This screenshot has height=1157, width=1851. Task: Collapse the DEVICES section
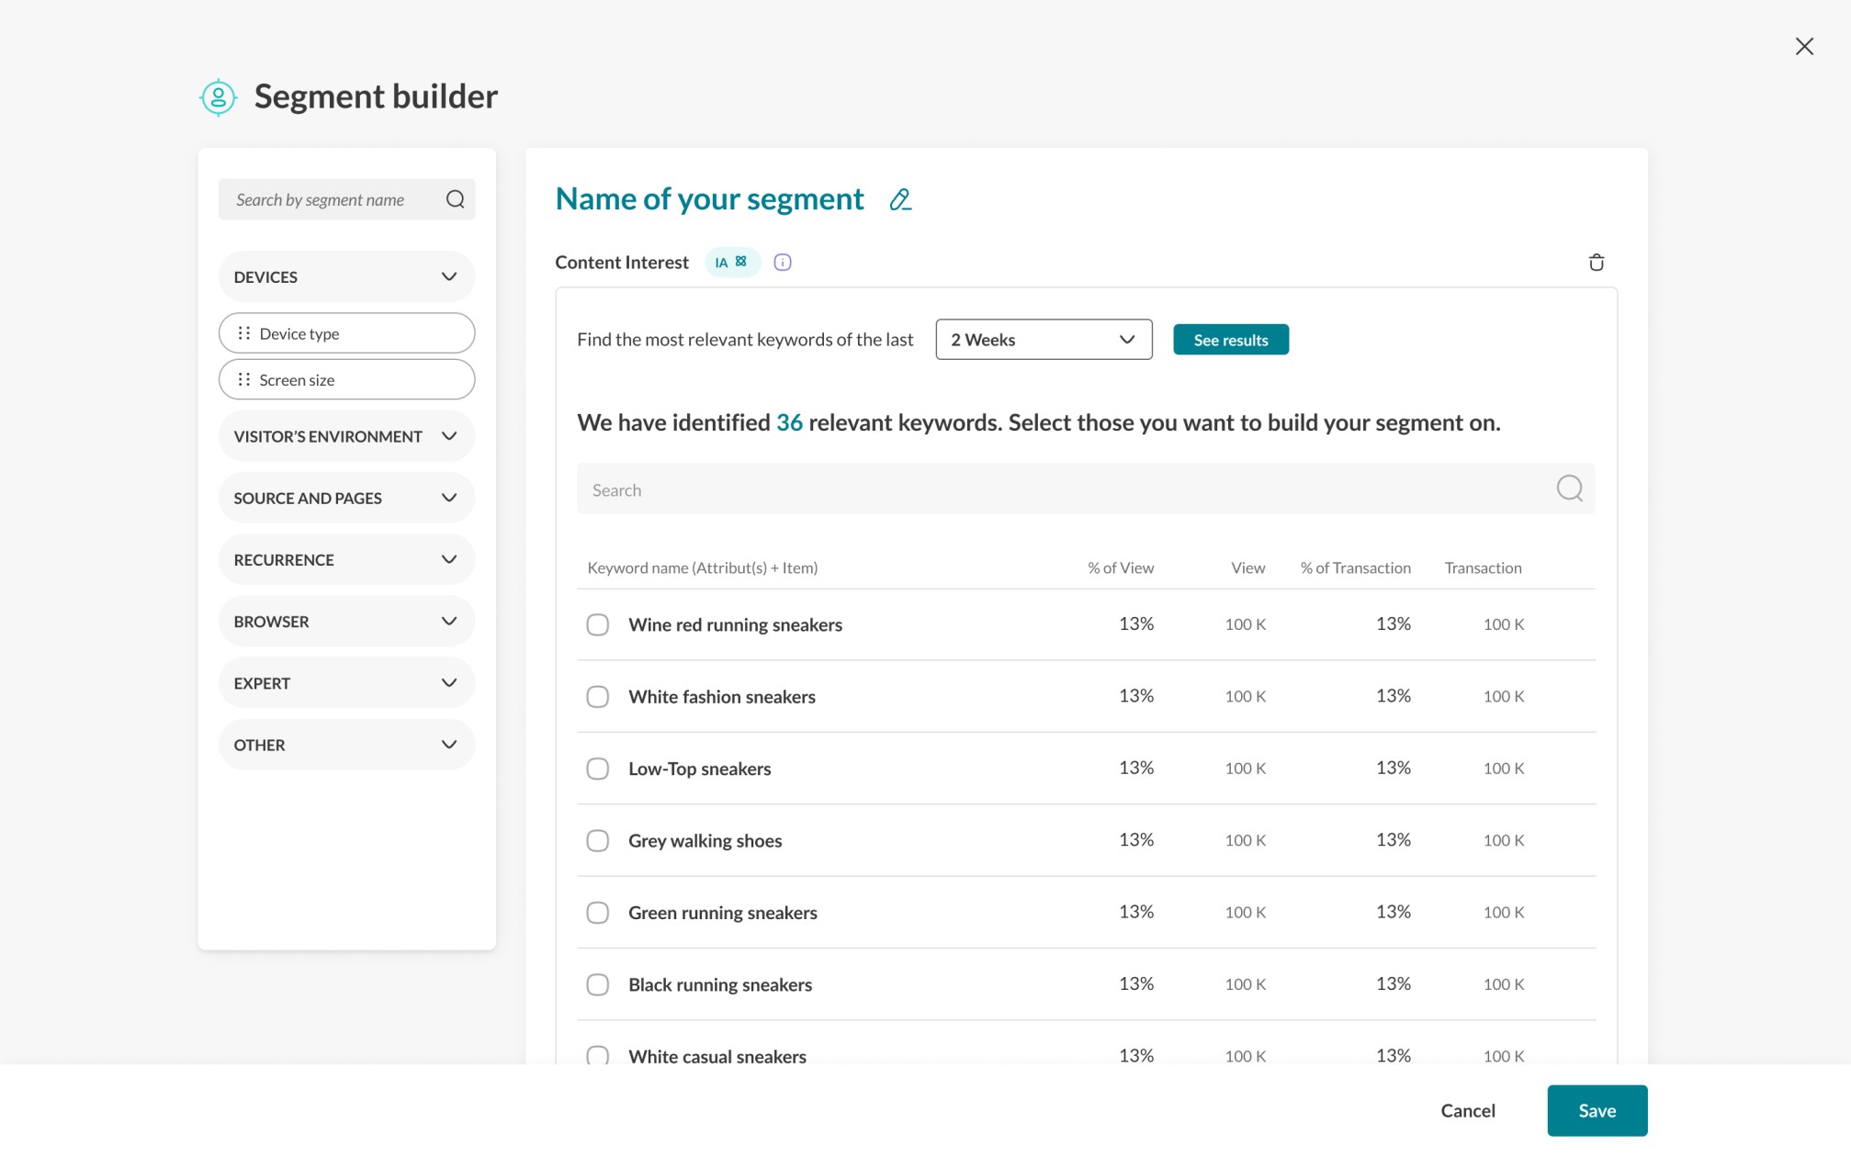click(x=346, y=276)
